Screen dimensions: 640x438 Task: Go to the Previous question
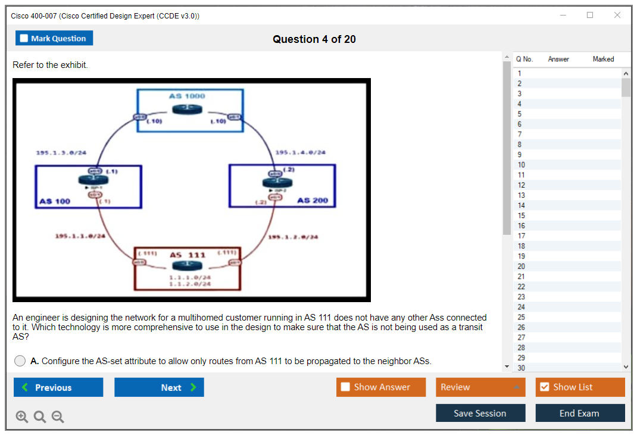click(58, 387)
